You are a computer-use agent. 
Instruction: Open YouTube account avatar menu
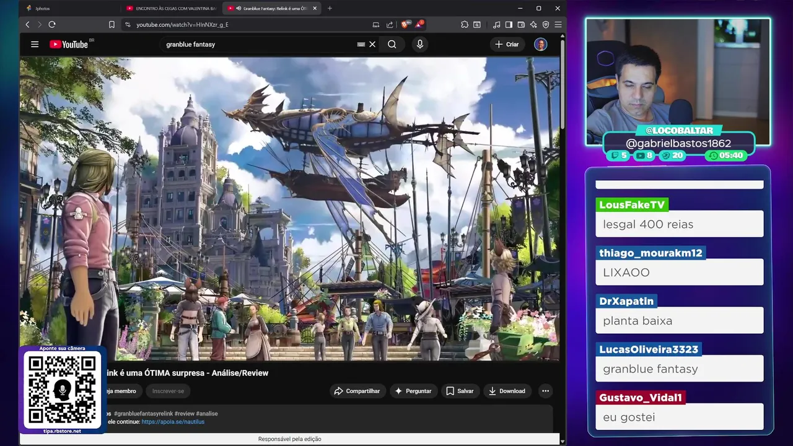[x=541, y=44]
